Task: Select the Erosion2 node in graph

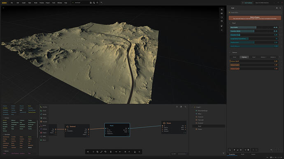Action: click(77, 130)
